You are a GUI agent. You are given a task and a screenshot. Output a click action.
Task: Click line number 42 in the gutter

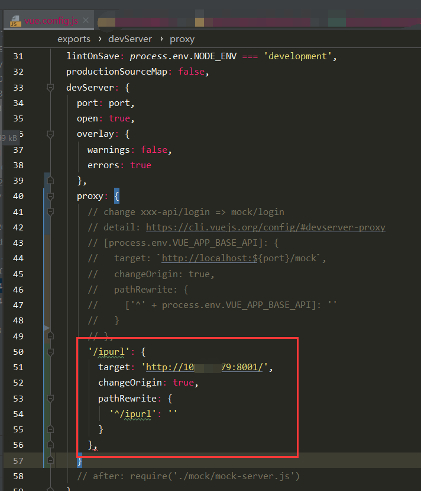click(18, 227)
